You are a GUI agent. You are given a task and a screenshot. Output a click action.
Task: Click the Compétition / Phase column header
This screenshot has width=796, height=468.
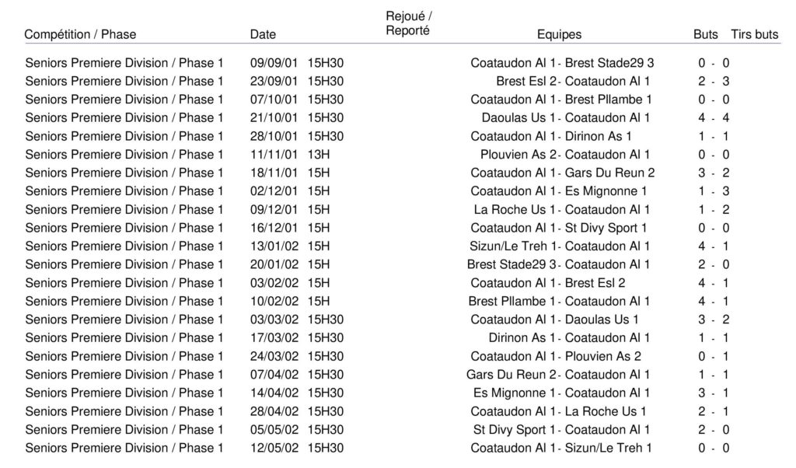click(80, 34)
